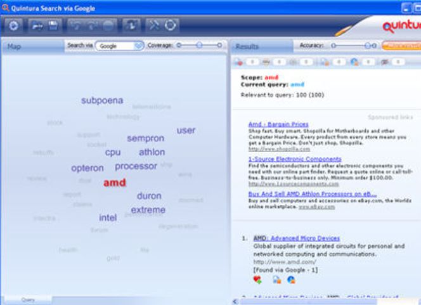421x305 pixels.
Task: Click the floppy disk save icon
Action: [53, 26]
